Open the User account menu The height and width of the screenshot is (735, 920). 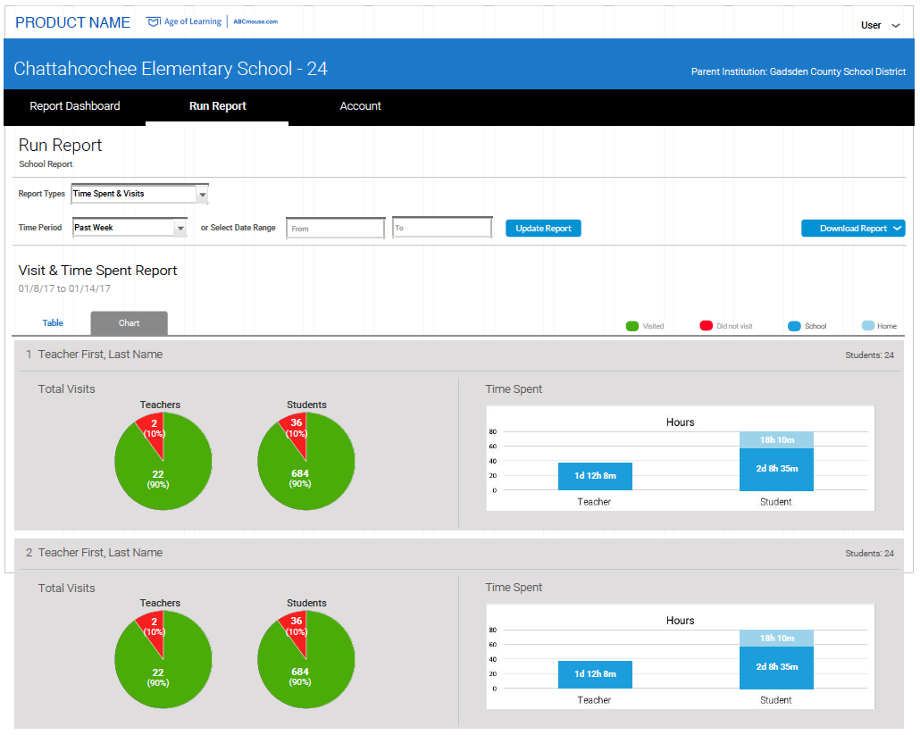point(880,25)
